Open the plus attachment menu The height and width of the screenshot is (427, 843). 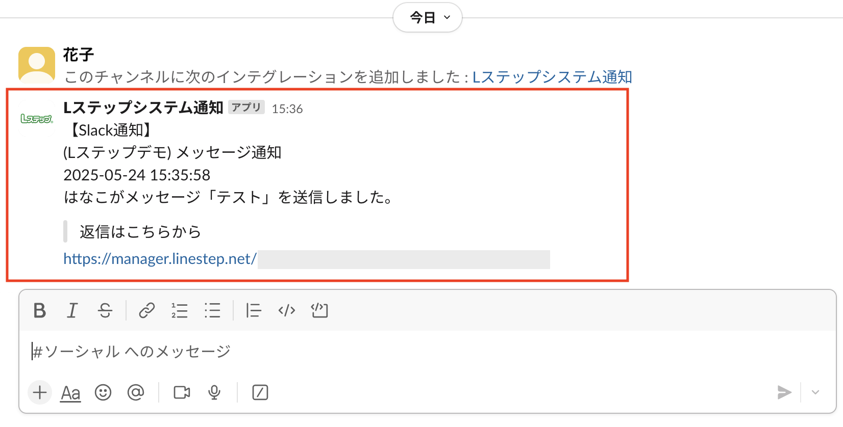click(x=40, y=392)
